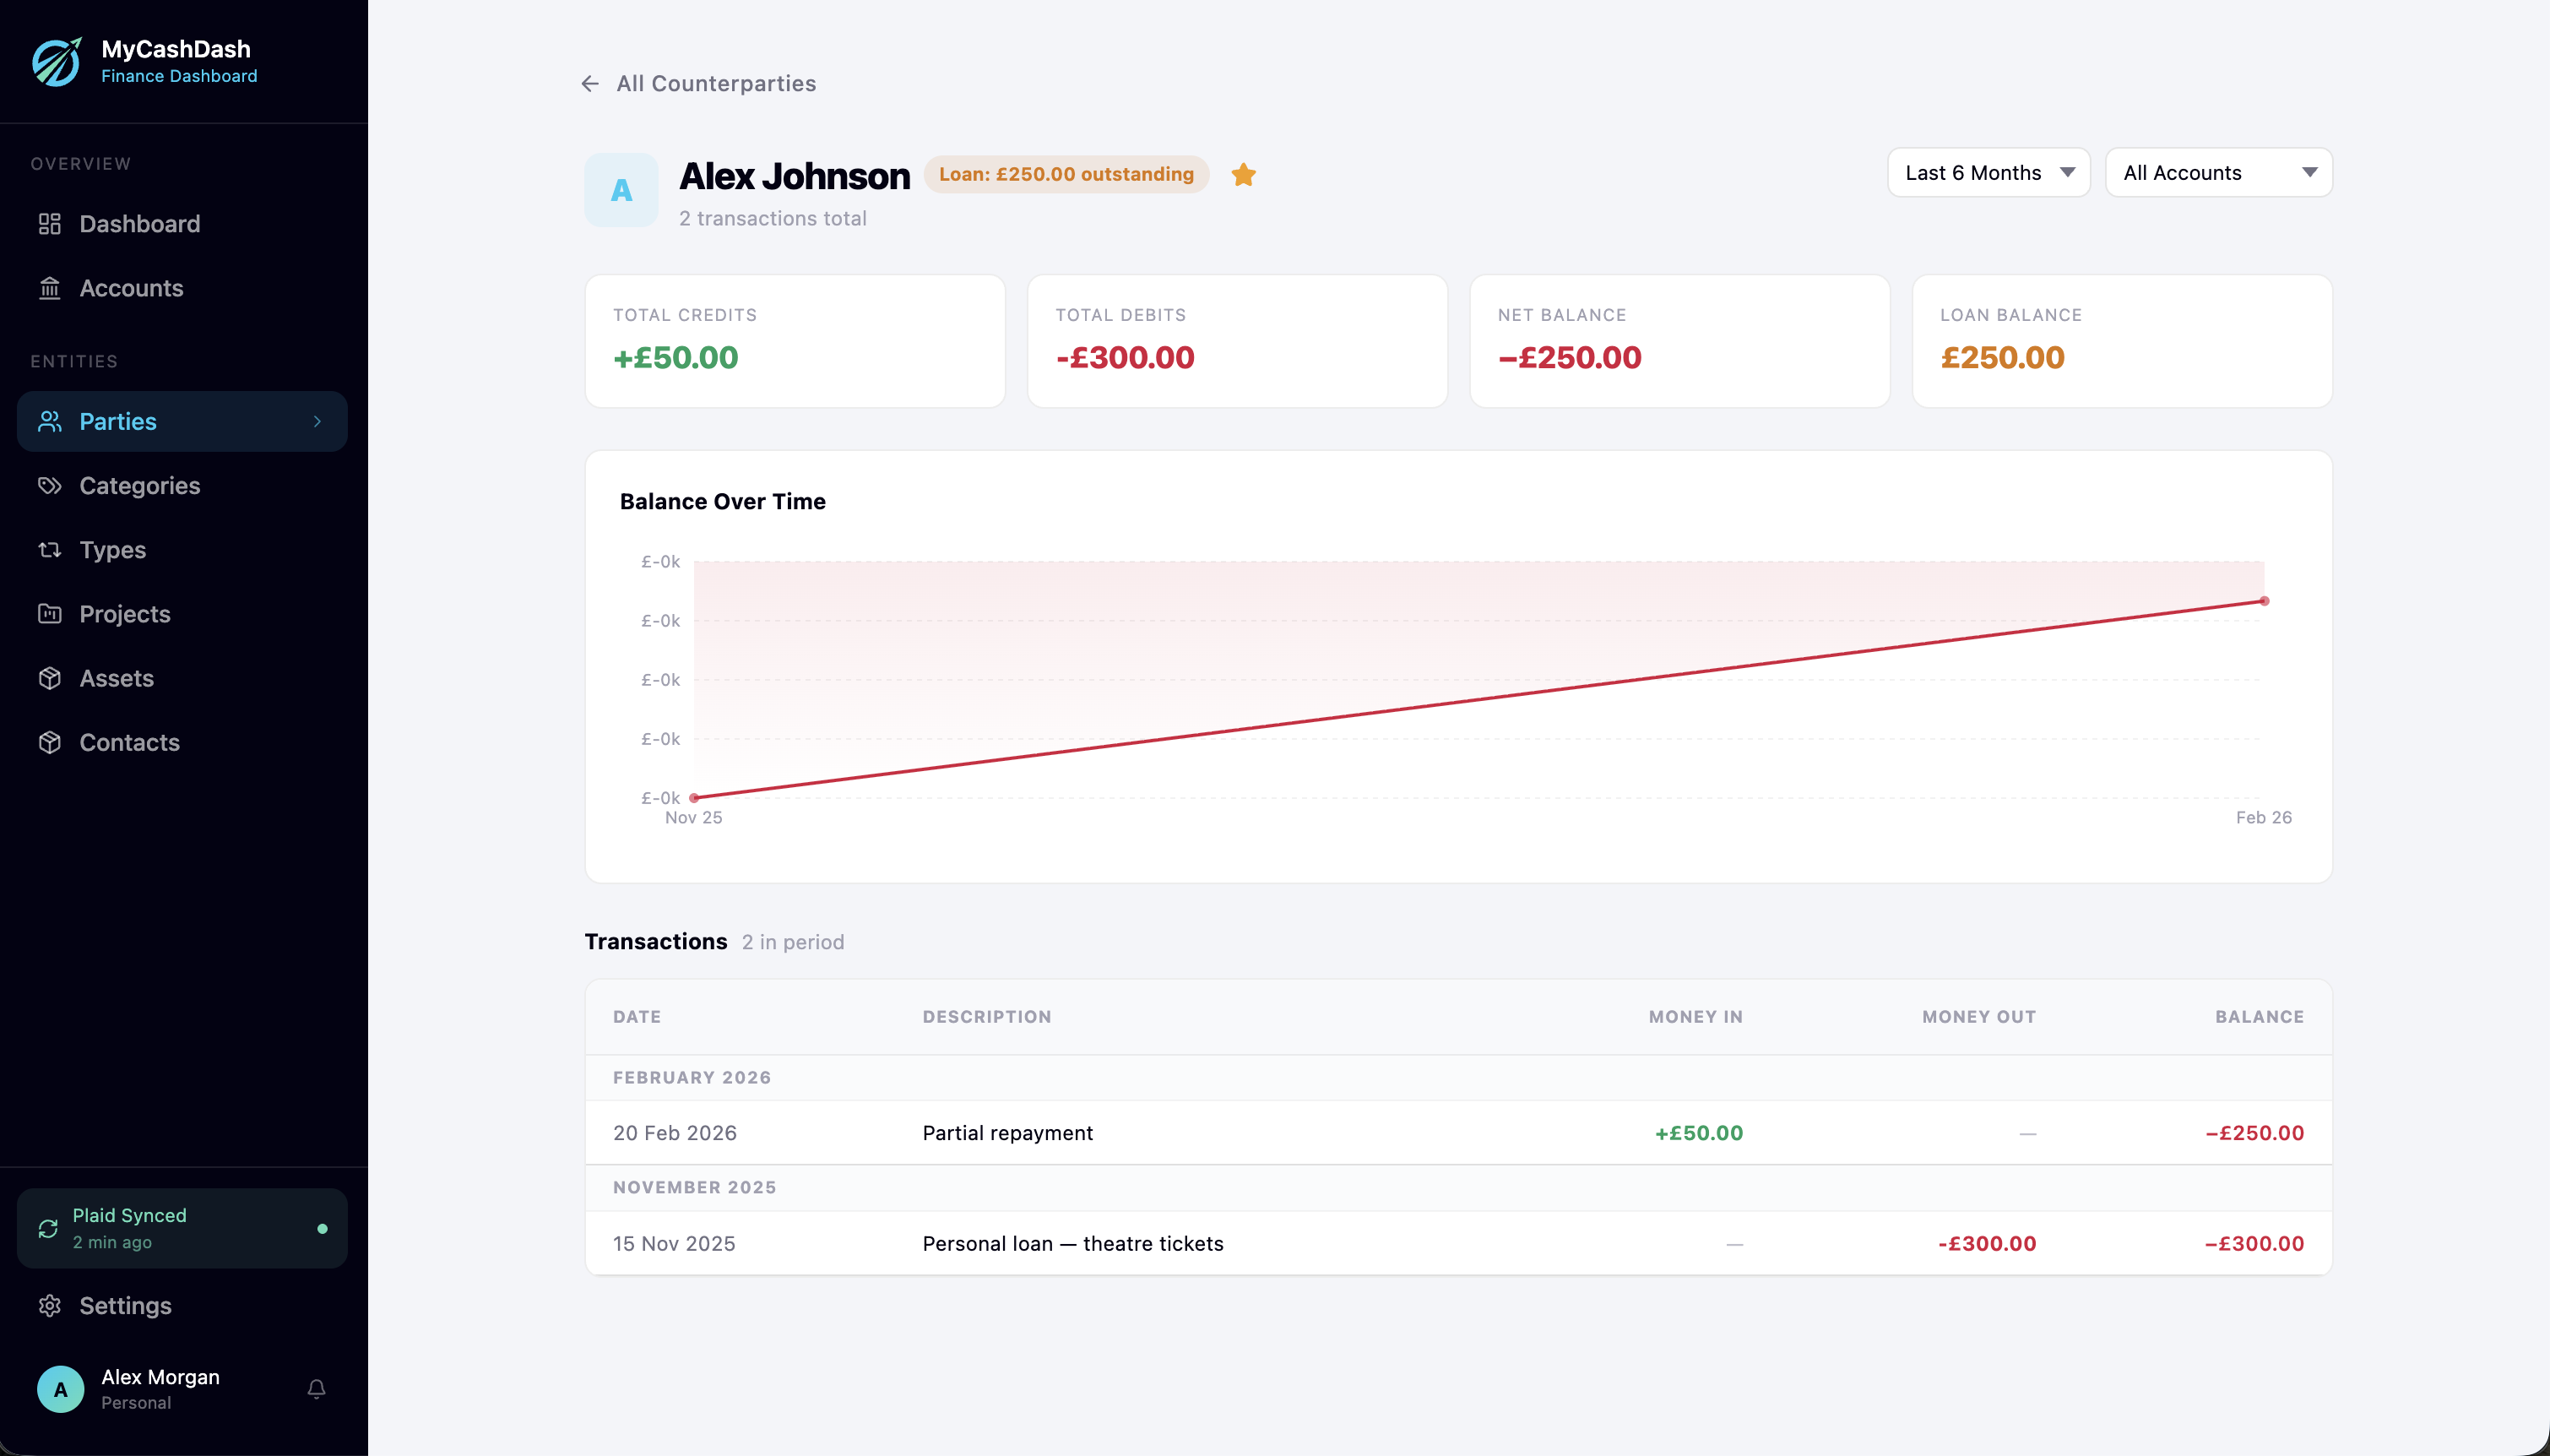
Task: Select the Assets cube icon
Action: (51, 678)
